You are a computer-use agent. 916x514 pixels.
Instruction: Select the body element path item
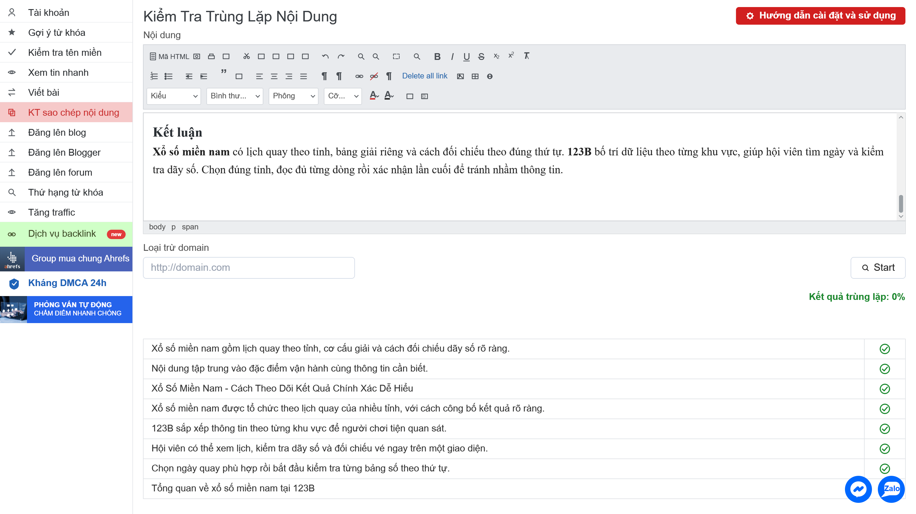point(157,227)
